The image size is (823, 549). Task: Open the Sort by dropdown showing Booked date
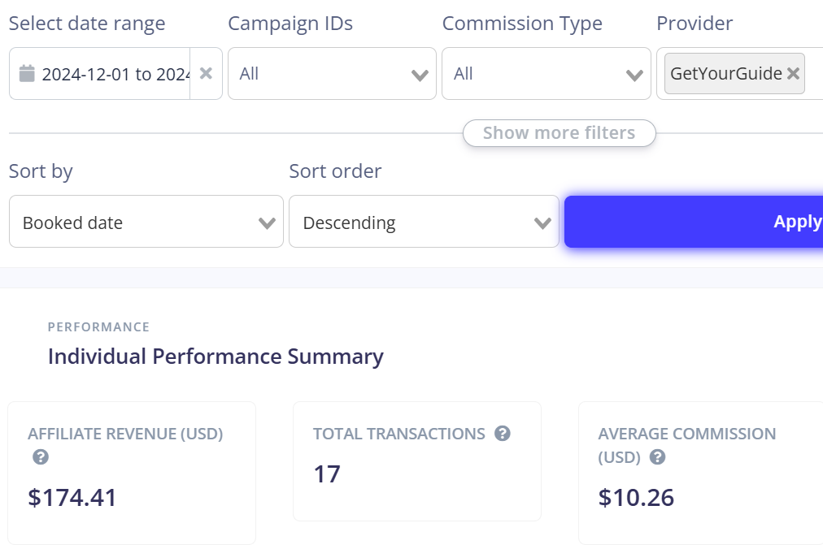pyautogui.click(x=146, y=222)
